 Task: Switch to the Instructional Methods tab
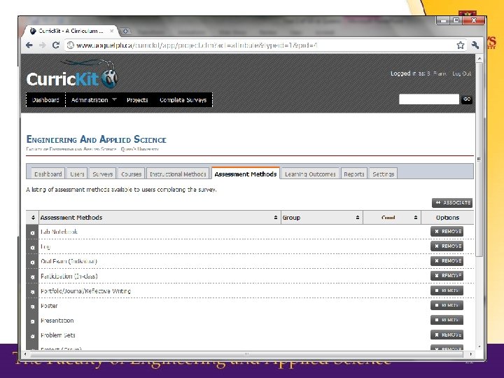[x=178, y=174]
